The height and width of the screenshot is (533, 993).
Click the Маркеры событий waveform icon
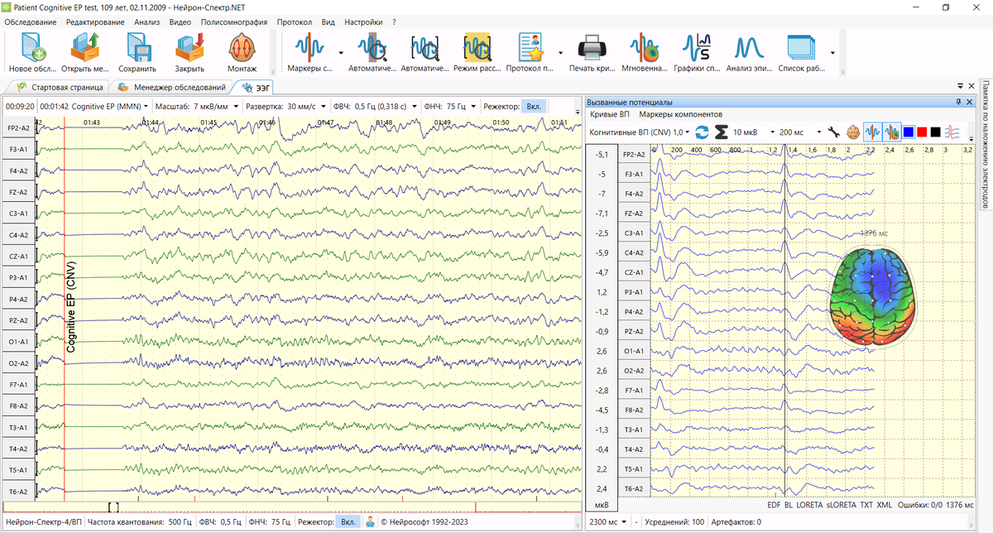(309, 53)
